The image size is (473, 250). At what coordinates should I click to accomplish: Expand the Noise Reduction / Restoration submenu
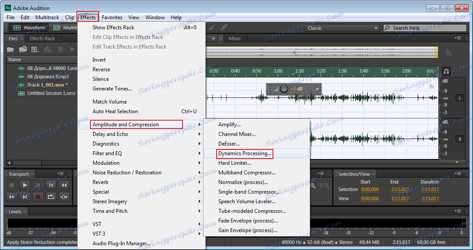(x=142, y=173)
